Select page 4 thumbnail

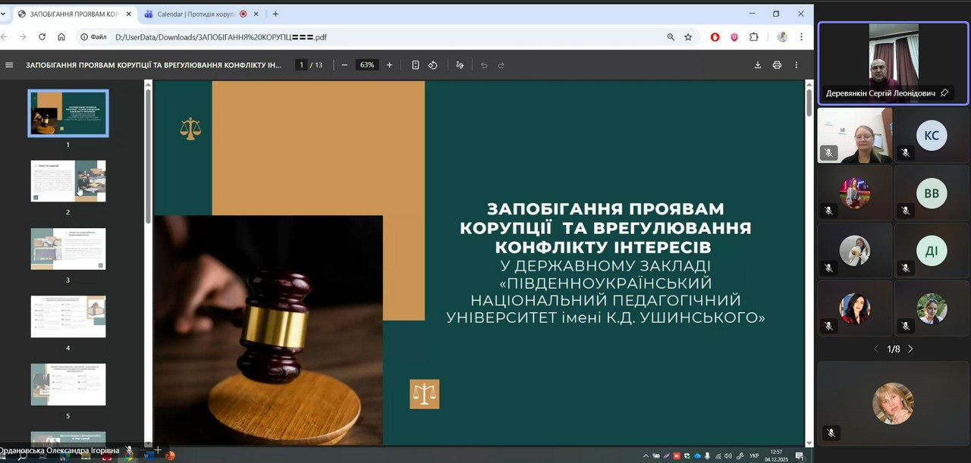(68, 317)
